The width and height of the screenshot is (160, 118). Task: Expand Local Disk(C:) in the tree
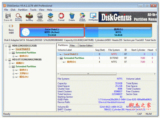tap(10, 49)
